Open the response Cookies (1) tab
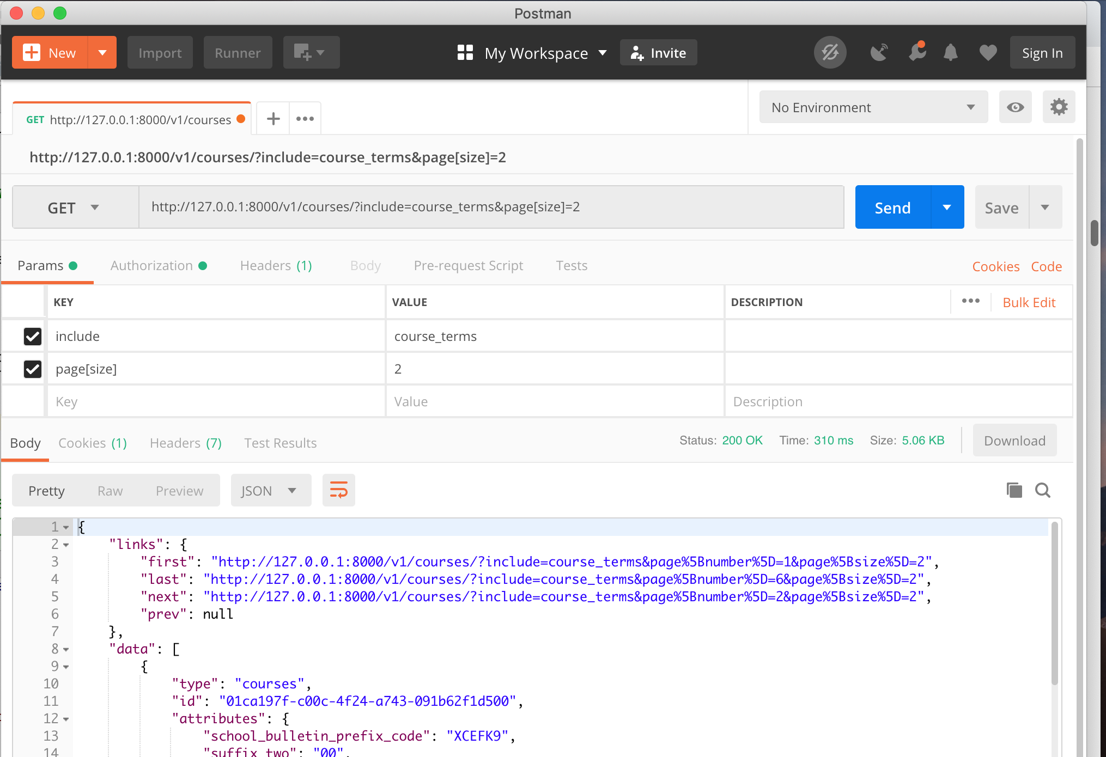Image resolution: width=1106 pixels, height=757 pixels. pyautogui.click(x=93, y=443)
